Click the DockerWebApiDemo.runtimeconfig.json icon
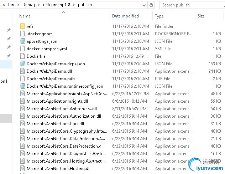This screenshot has width=225, height=174. (x=22, y=86)
